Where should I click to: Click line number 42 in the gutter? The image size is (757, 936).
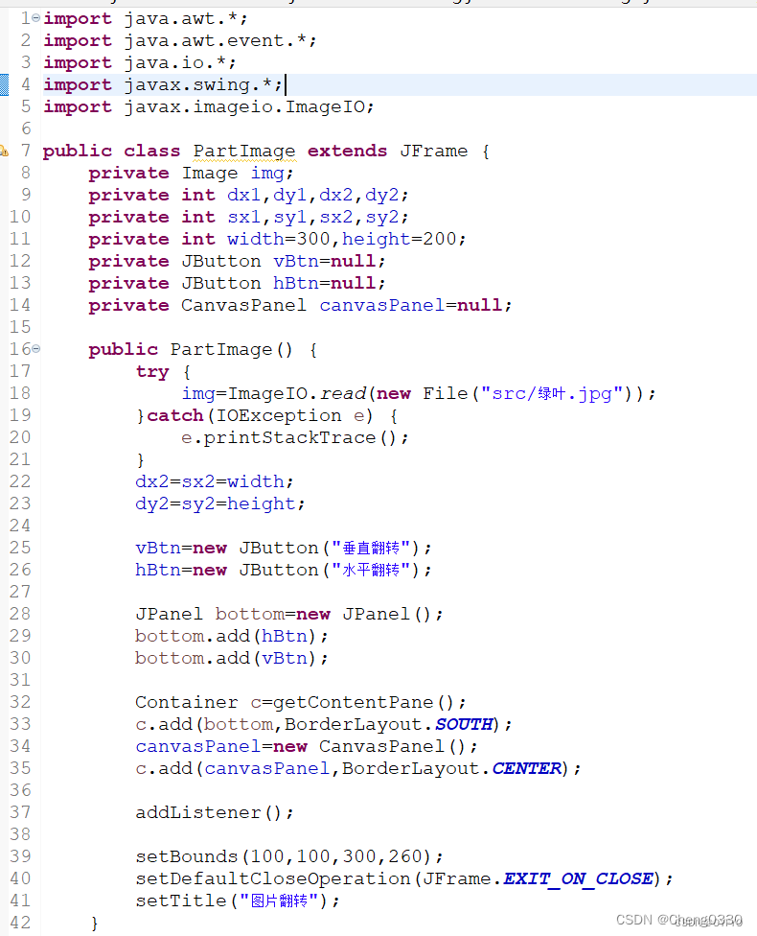[x=20, y=923]
